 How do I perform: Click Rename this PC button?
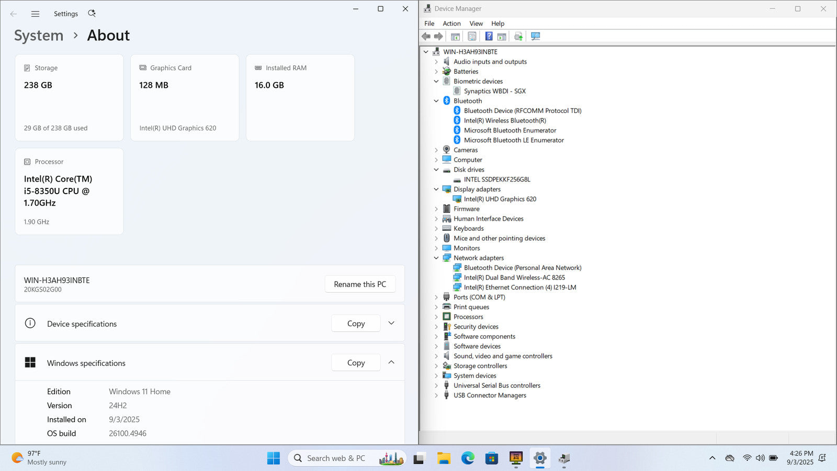pyautogui.click(x=360, y=284)
